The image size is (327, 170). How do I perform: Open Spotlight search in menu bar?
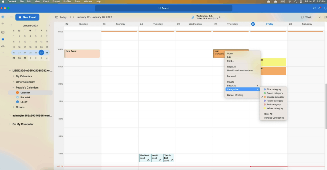coord(295,1)
